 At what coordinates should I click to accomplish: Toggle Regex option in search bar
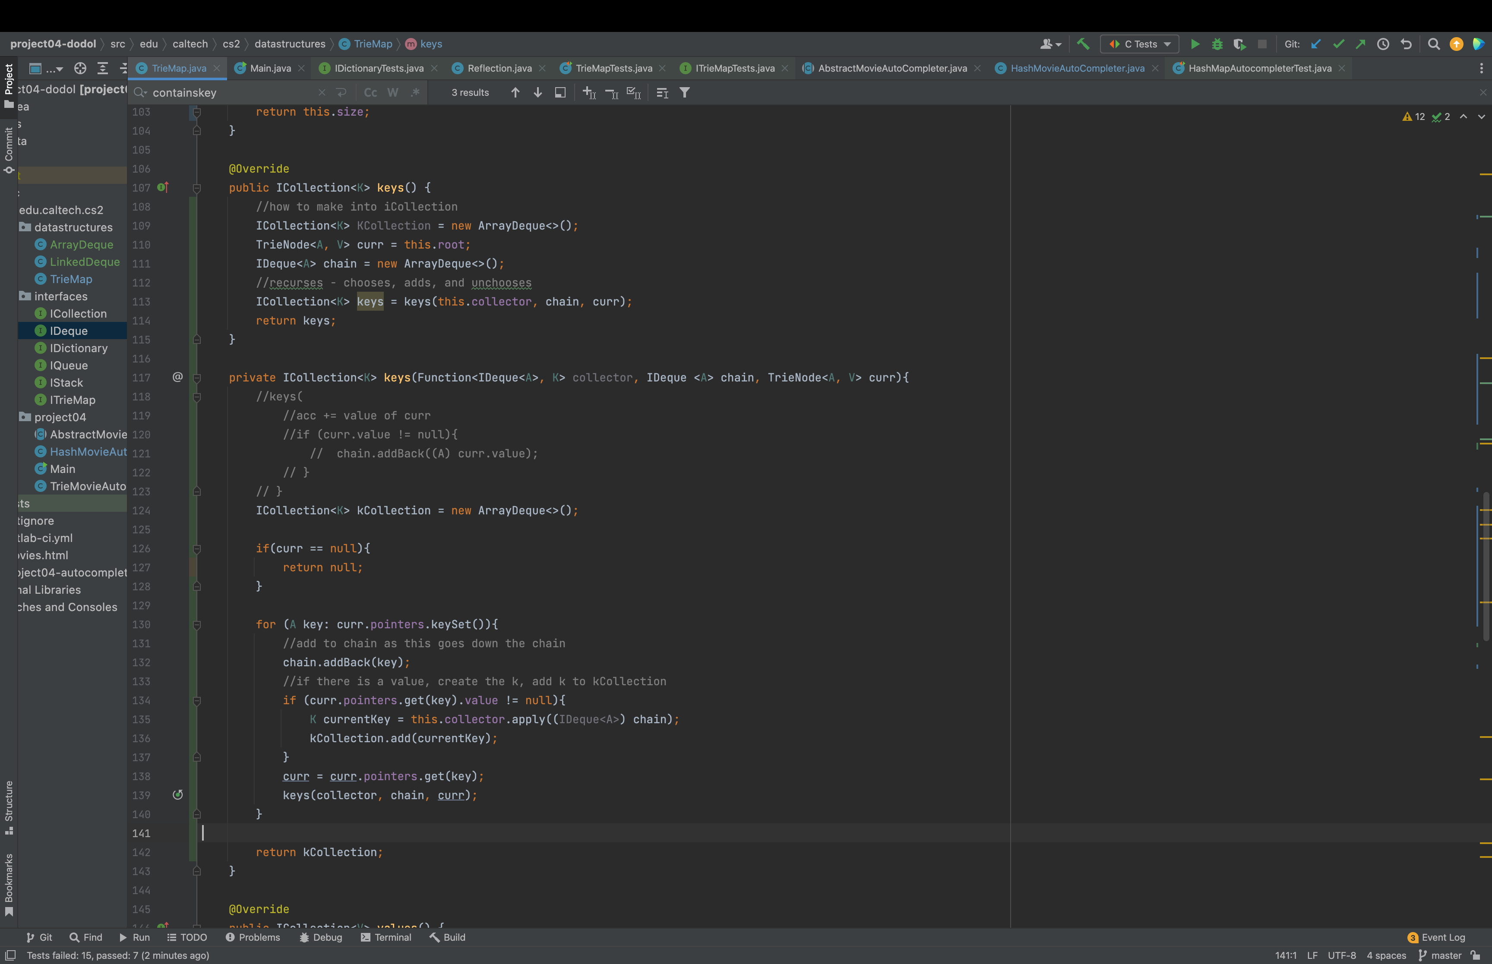414,93
